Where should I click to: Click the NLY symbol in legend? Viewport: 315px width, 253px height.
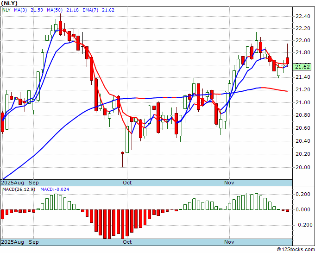coord(6,10)
